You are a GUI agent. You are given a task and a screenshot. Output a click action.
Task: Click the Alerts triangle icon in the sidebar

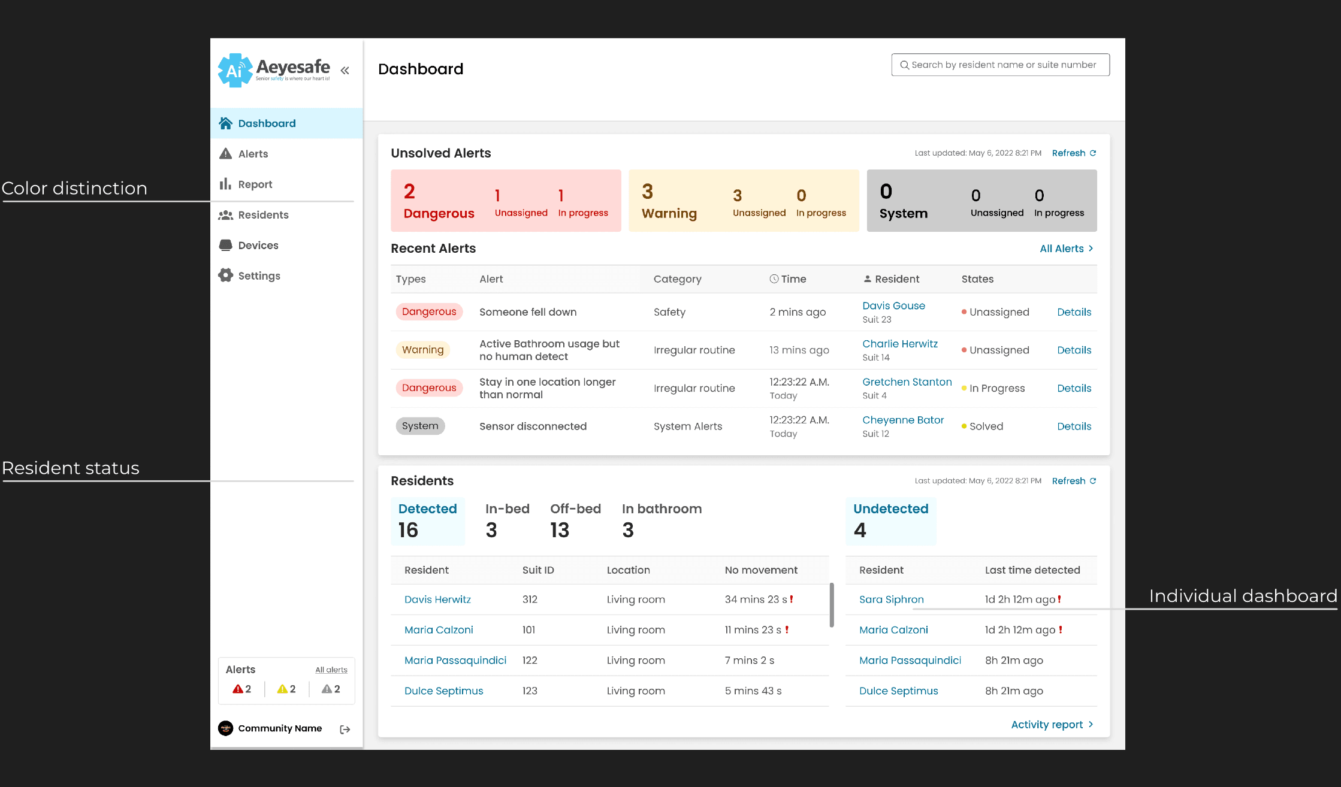(x=225, y=153)
